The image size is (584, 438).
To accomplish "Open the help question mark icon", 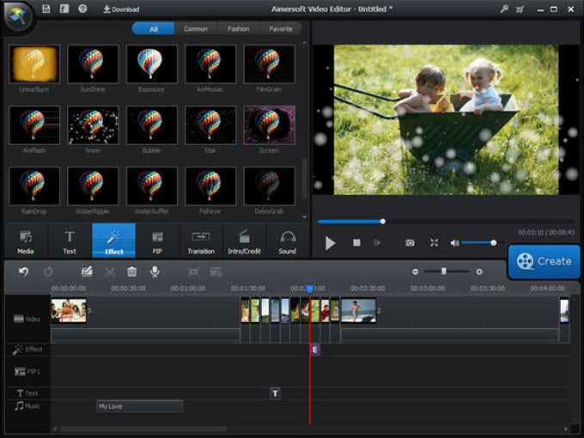I will [82, 9].
